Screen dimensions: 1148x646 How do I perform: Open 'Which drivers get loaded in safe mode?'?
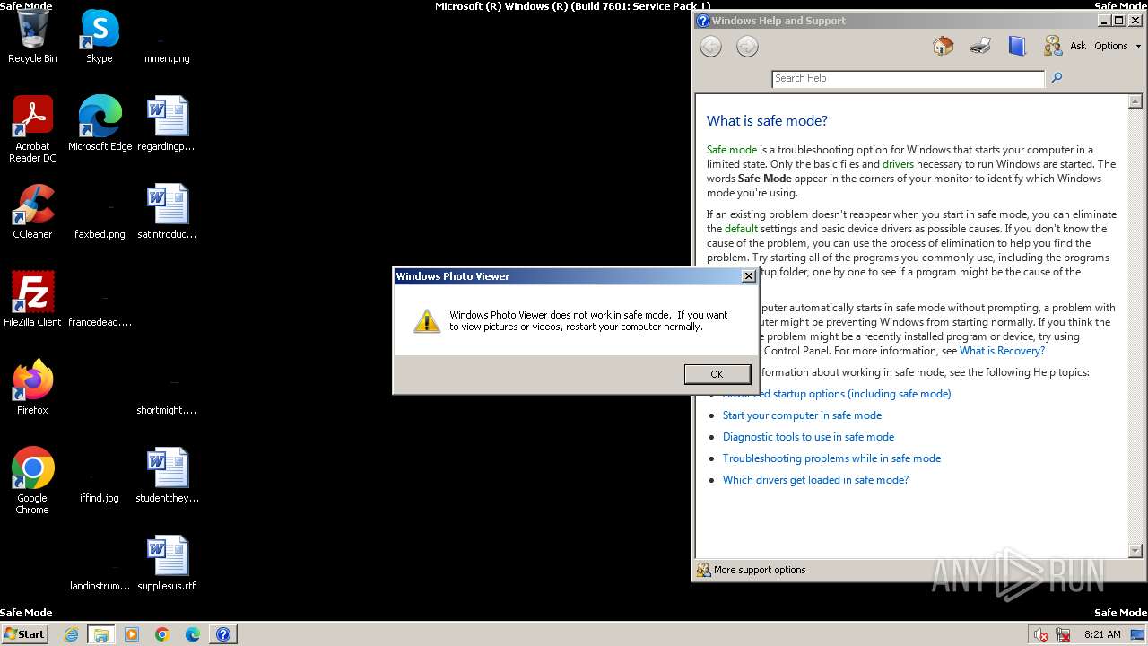tap(815, 480)
